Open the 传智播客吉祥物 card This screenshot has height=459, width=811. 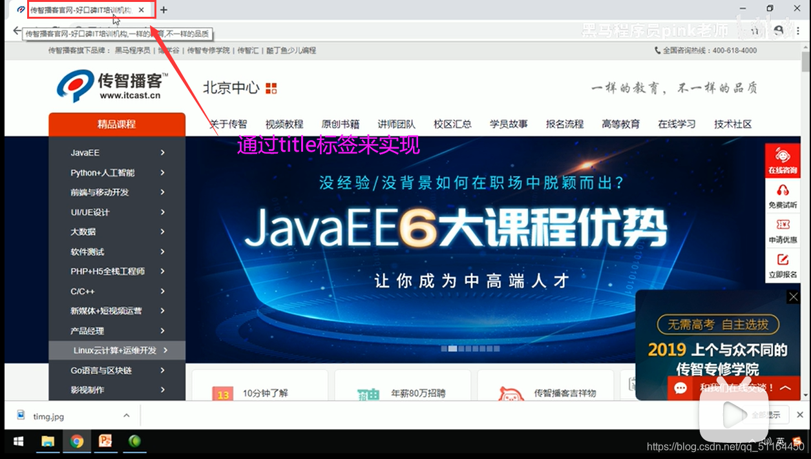point(545,385)
